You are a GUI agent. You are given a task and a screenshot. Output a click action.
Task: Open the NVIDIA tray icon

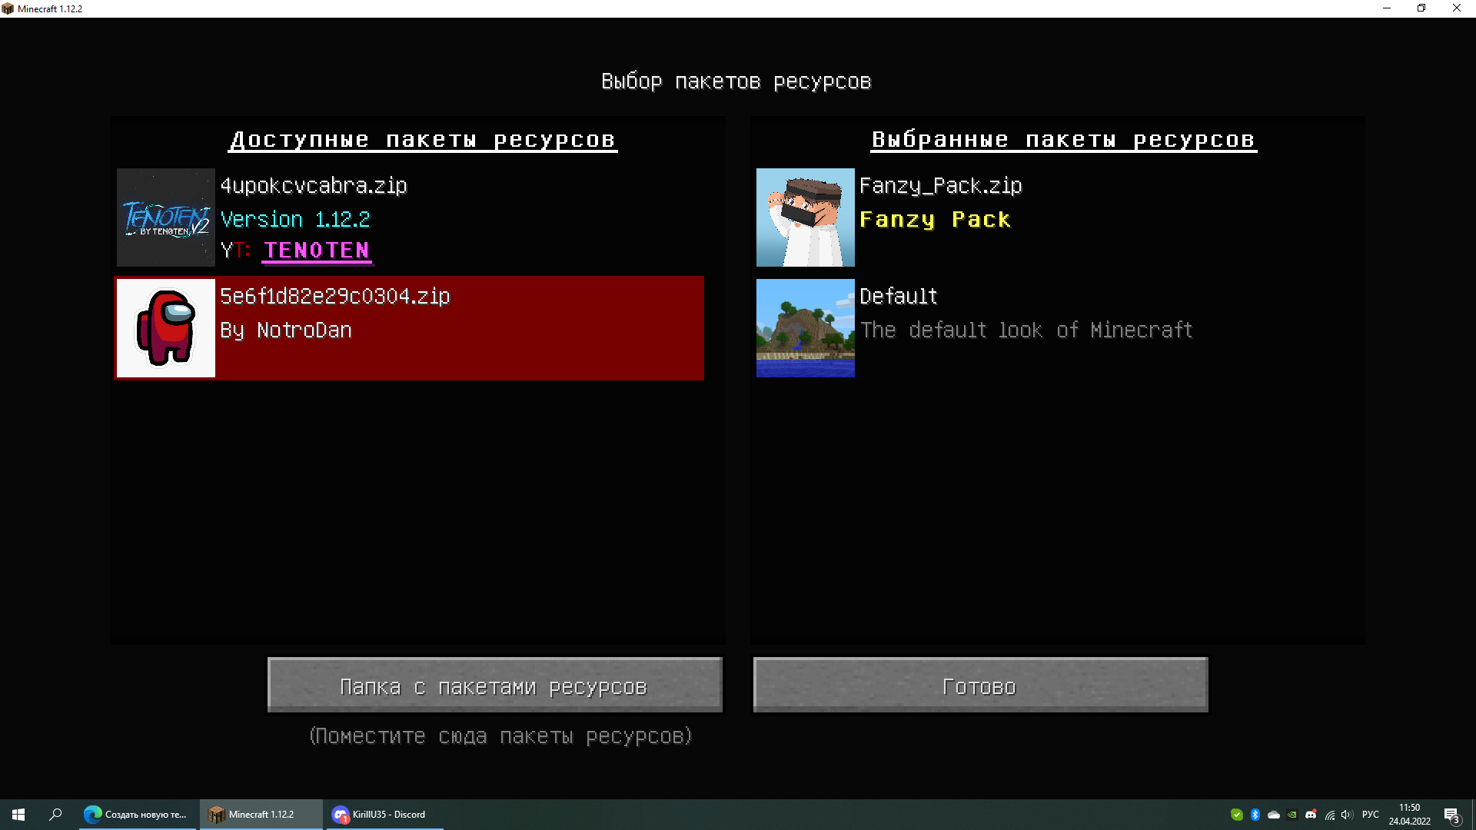coord(1292,815)
